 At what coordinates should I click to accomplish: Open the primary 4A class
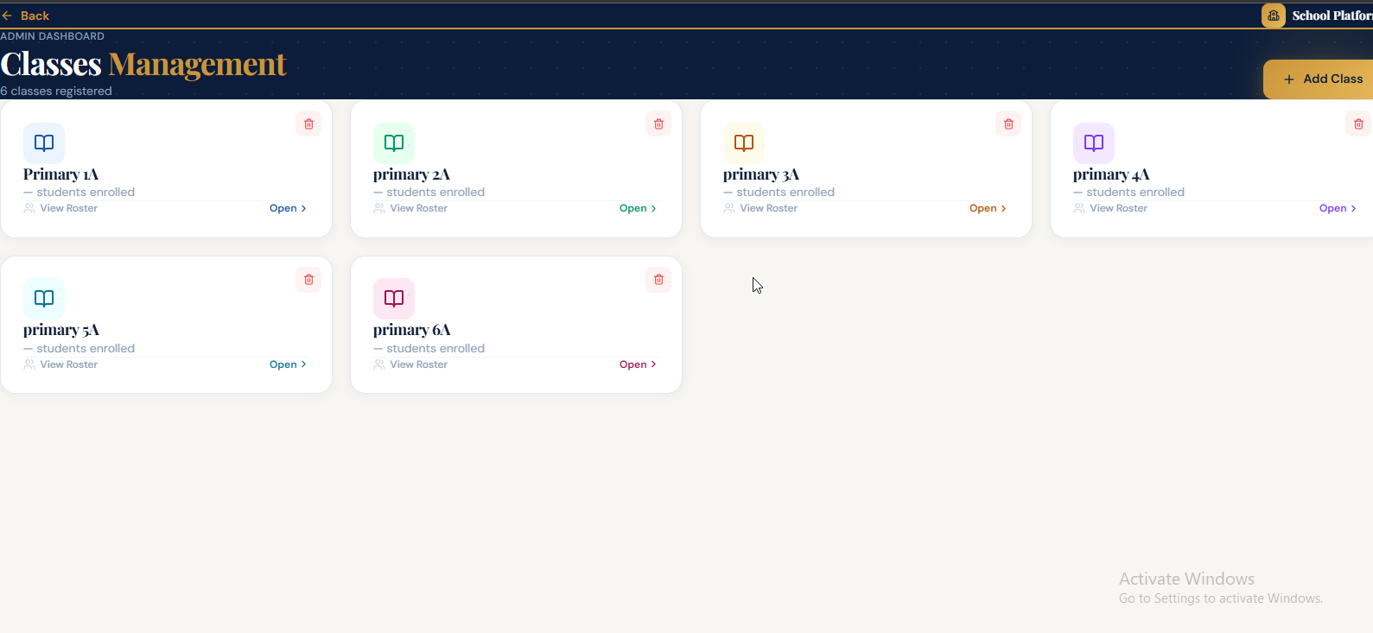pyautogui.click(x=1338, y=208)
